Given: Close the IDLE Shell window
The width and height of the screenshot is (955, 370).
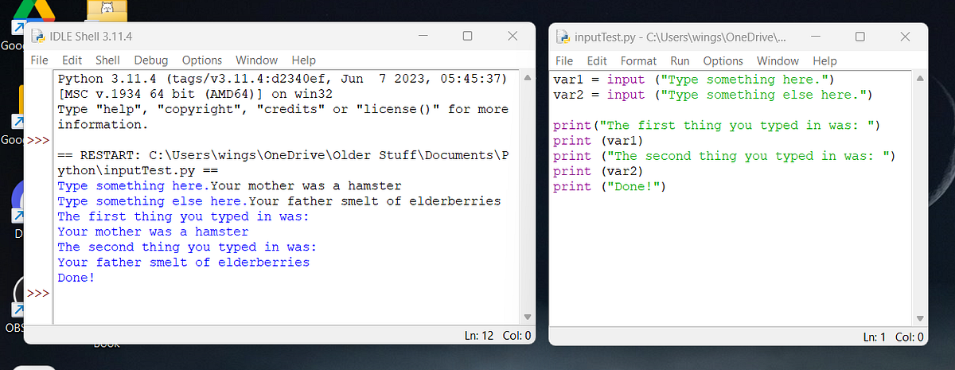Looking at the screenshot, I should tap(513, 36).
